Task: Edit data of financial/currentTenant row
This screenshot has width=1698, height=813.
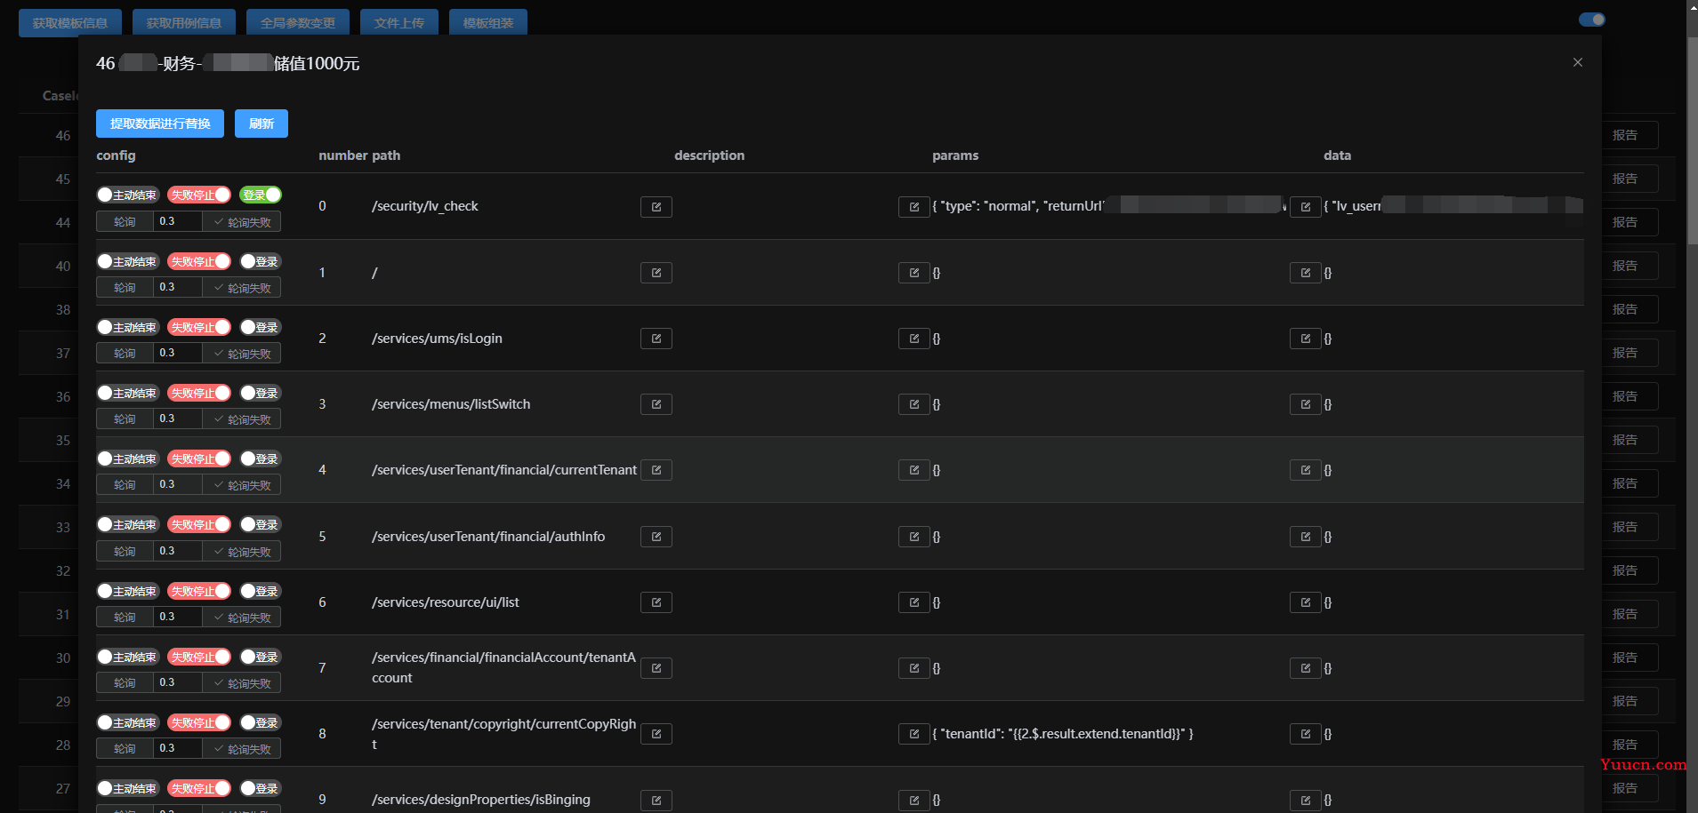Action: 1305,470
